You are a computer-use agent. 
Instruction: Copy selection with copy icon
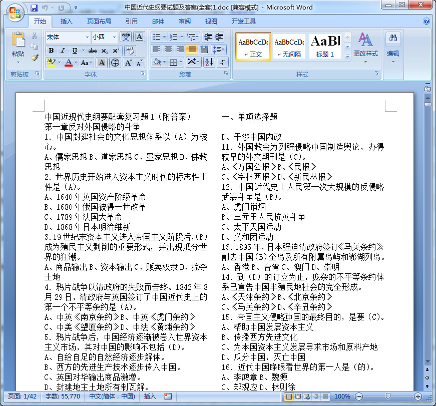34,46
